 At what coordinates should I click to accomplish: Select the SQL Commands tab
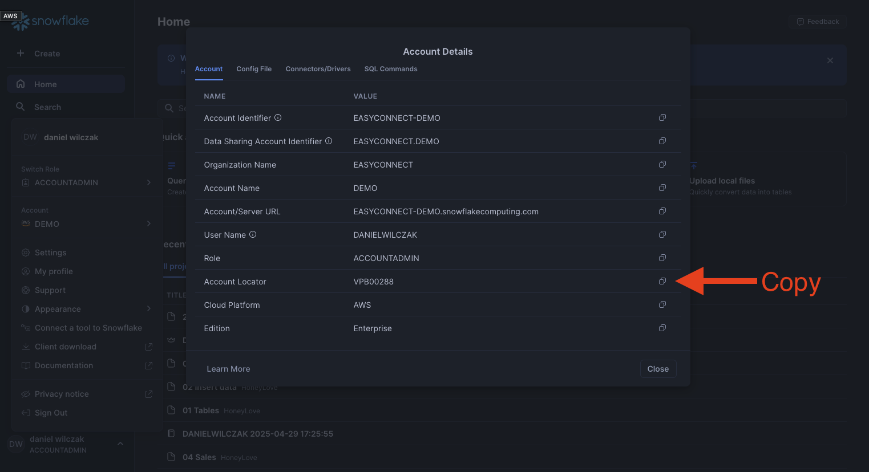coord(391,69)
